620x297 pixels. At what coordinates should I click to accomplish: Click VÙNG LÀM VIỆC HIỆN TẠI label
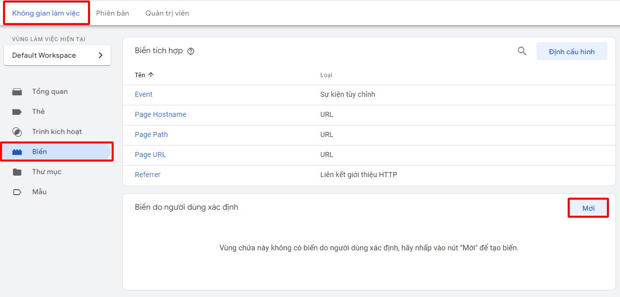(x=48, y=39)
